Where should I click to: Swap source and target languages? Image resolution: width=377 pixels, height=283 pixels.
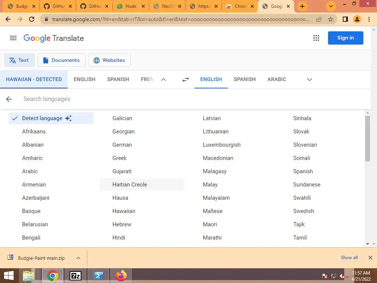(186, 80)
